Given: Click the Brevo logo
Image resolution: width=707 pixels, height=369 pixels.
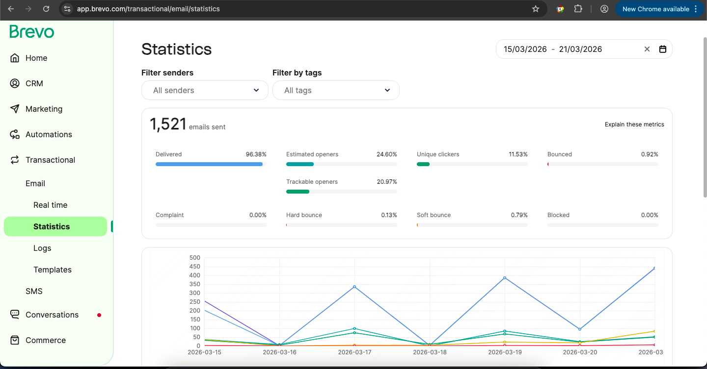Looking at the screenshot, I should [31, 32].
